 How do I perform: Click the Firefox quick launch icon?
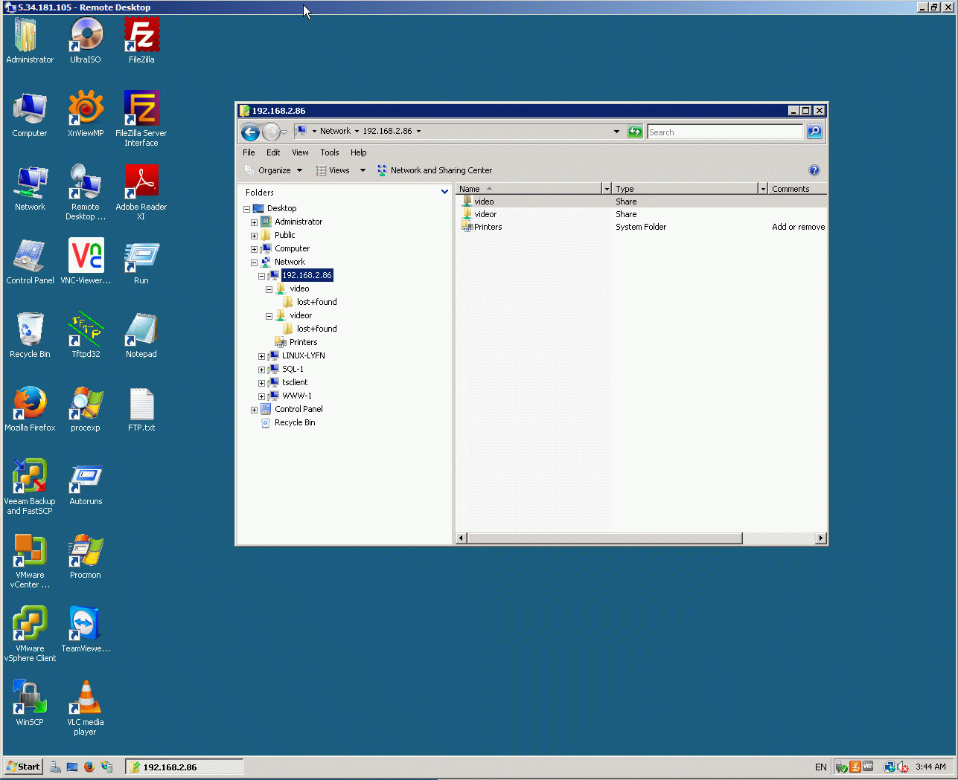(89, 767)
